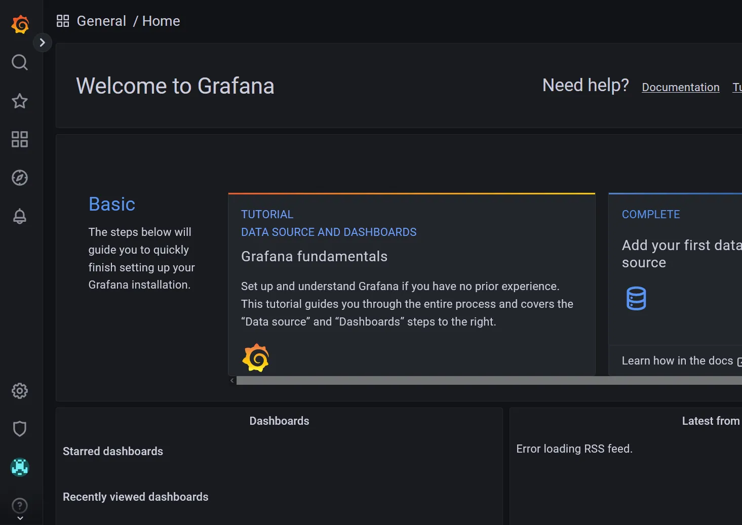Click the database icon in data source card
The image size is (742, 525).
(636, 298)
